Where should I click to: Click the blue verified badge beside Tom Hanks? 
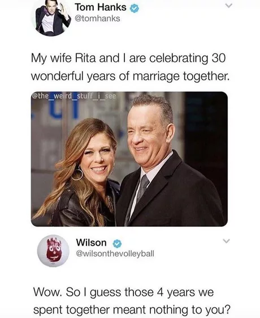coord(135,8)
